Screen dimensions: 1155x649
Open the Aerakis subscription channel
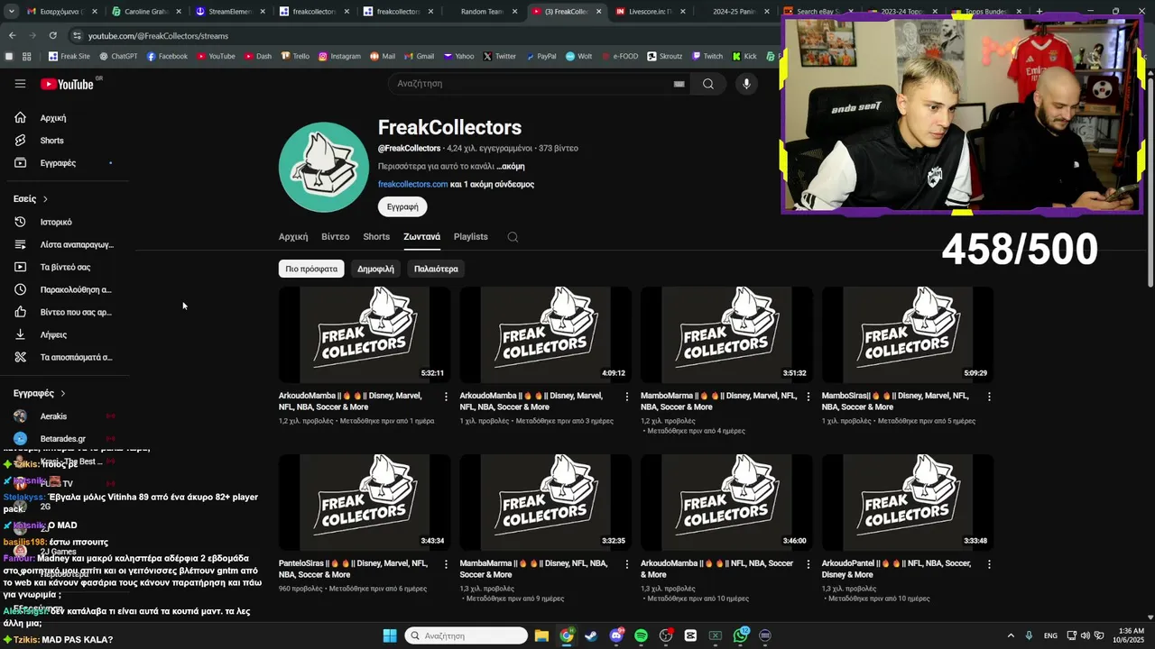tap(64, 416)
